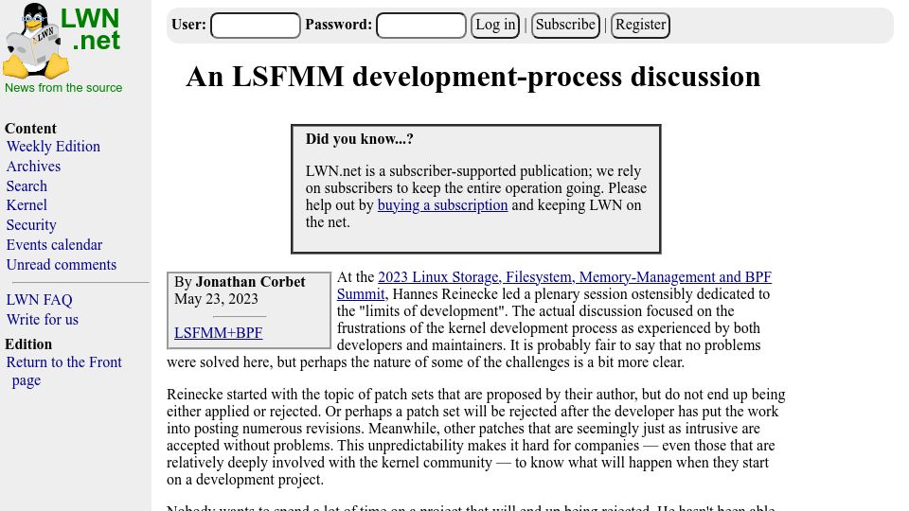Open the Search sidebar link
The width and height of the screenshot is (909, 511).
click(27, 186)
